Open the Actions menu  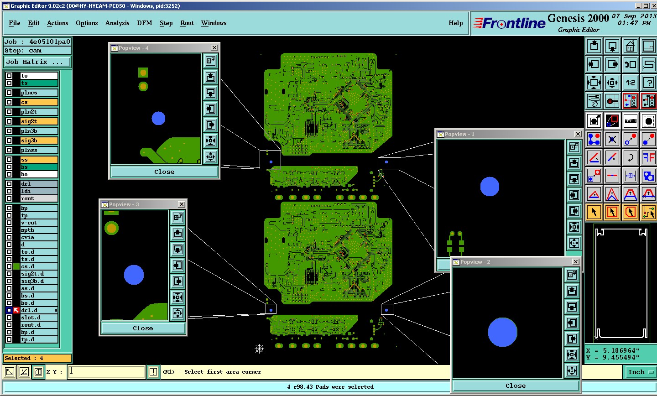tap(57, 23)
